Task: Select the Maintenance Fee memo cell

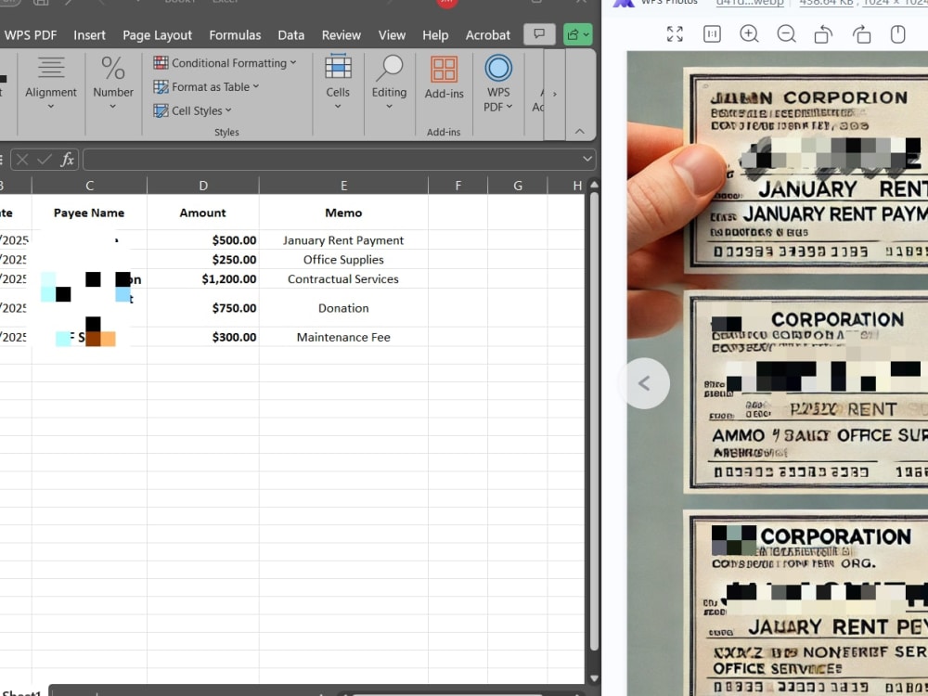Action: 343,337
